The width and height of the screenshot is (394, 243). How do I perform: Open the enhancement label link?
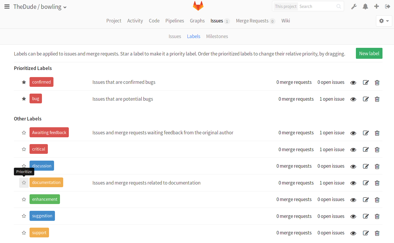tap(45, 199)
